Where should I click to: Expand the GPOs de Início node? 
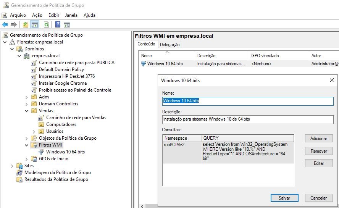pyautogui.click(x=27, y=159)
